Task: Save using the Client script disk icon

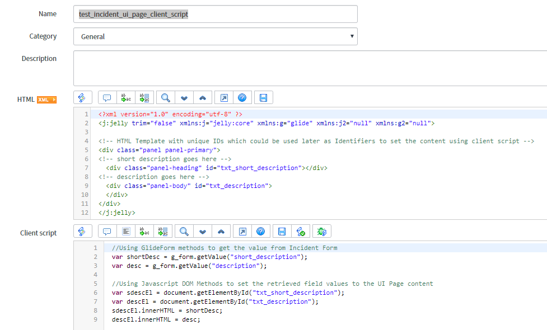Action: (x=282, y=232)
